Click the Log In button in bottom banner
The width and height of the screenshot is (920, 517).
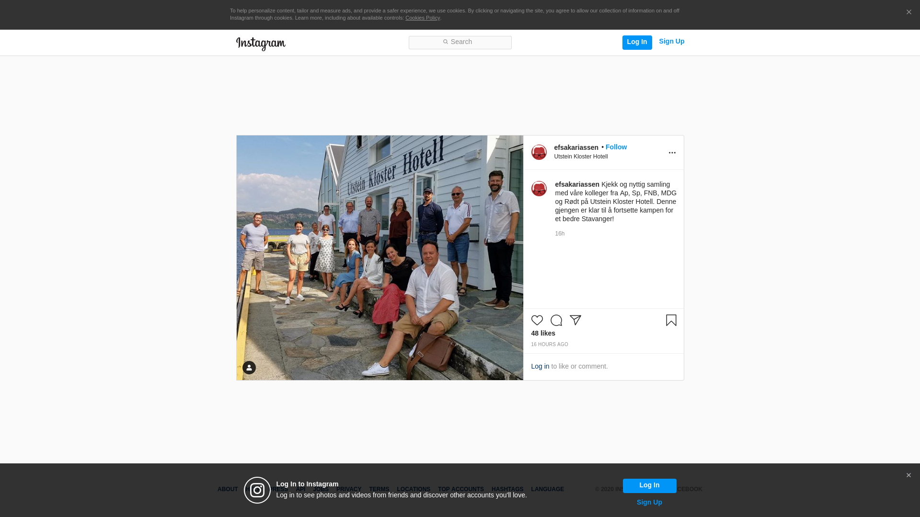coord(649,485)
